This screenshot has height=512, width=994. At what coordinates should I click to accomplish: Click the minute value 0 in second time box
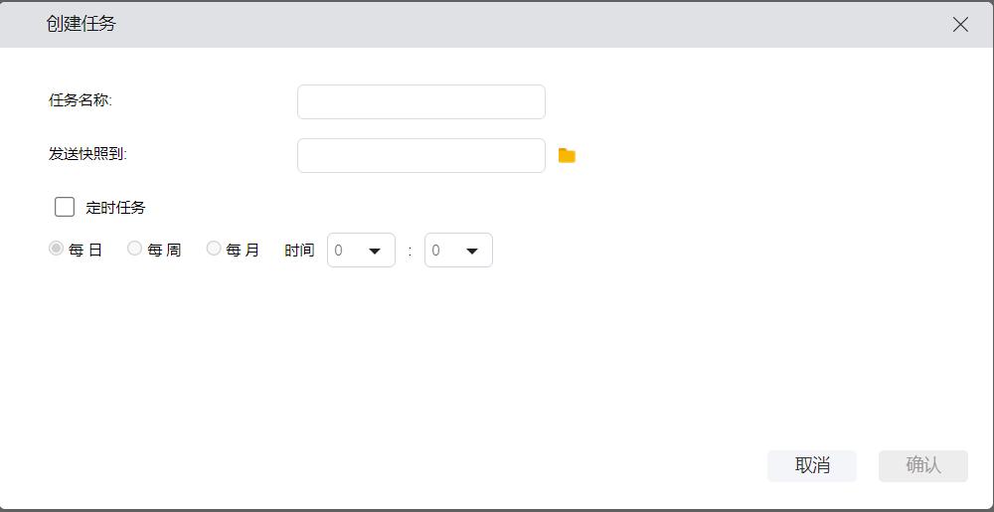pyautogui.click(x=436, y=251)
